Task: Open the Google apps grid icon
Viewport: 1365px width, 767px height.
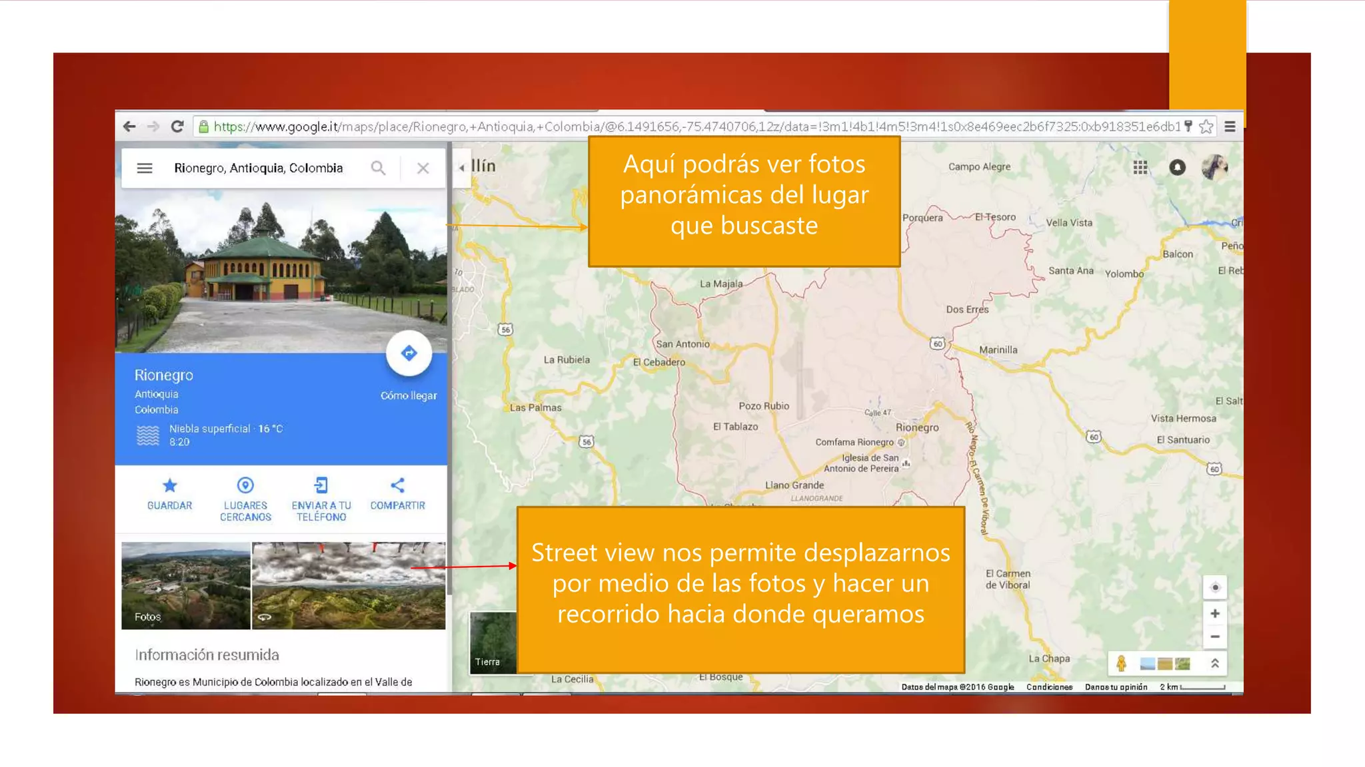Action: (x=1140, y=168)
